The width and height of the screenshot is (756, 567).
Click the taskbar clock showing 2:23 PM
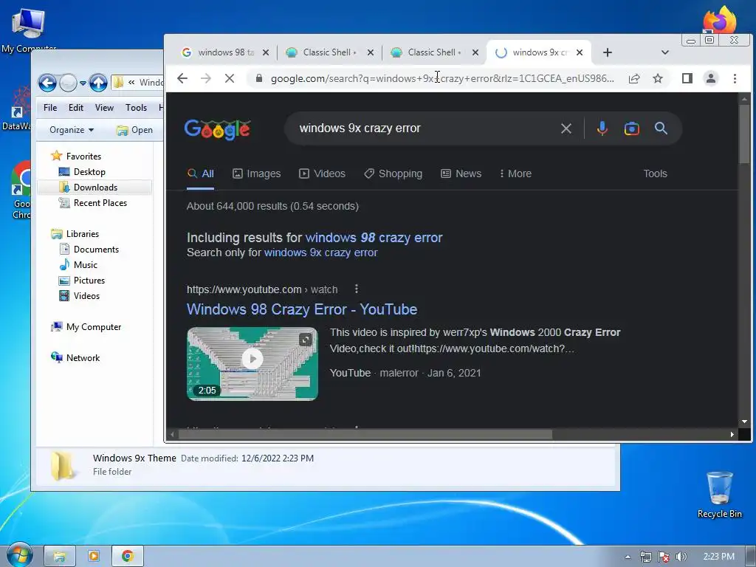(x=718, y=557)
